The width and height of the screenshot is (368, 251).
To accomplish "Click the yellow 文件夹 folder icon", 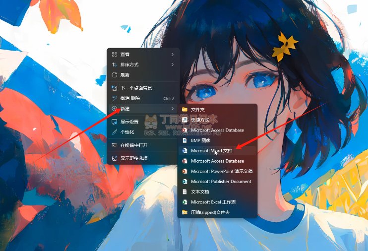I will (184, 110).
